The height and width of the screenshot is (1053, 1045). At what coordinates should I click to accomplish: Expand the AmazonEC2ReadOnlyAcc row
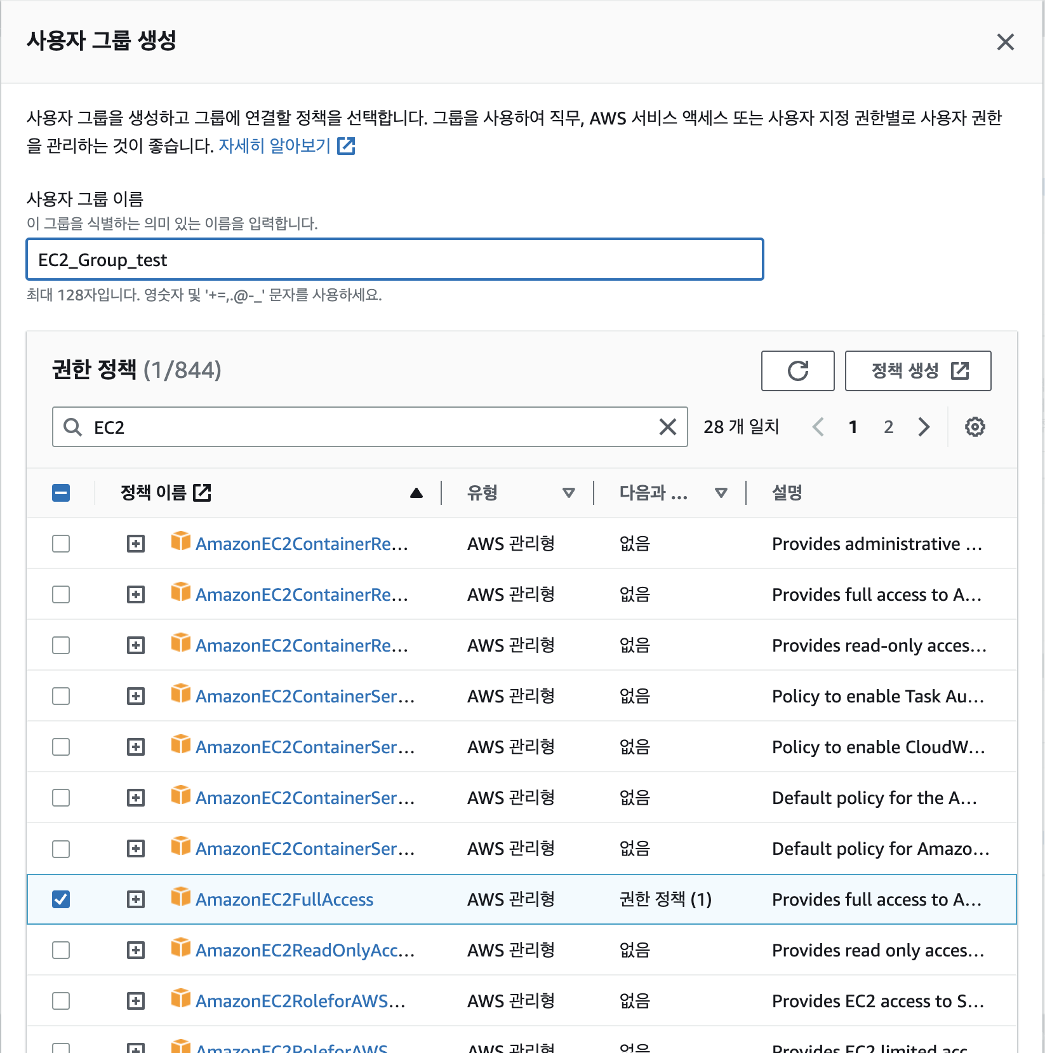136,950
